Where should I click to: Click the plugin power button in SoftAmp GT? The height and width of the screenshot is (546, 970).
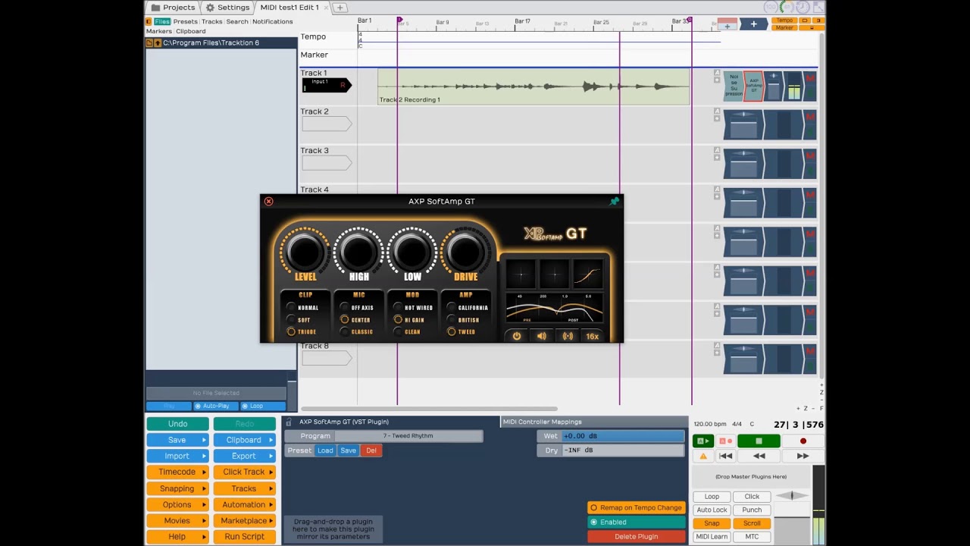click(517, 336)
